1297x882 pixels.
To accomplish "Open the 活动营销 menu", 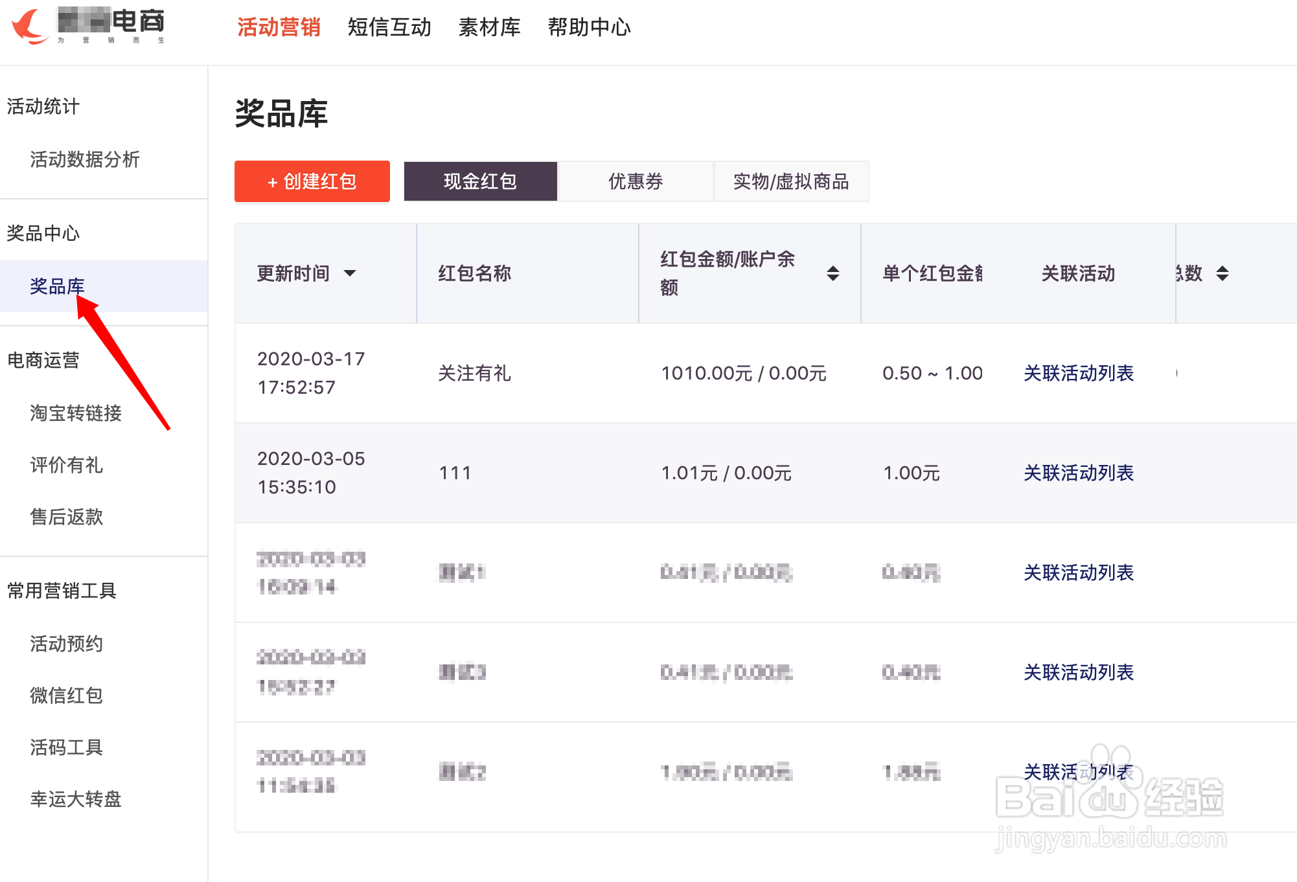I will pos(279,27).
